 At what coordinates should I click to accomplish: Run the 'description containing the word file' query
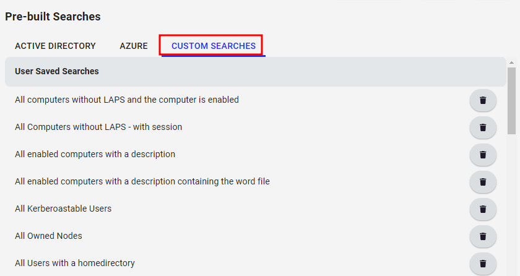[x=142, y=181]
